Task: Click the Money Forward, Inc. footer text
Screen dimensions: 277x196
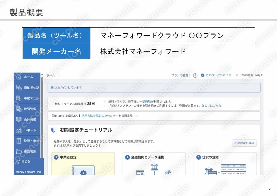Action: [28, 172]
